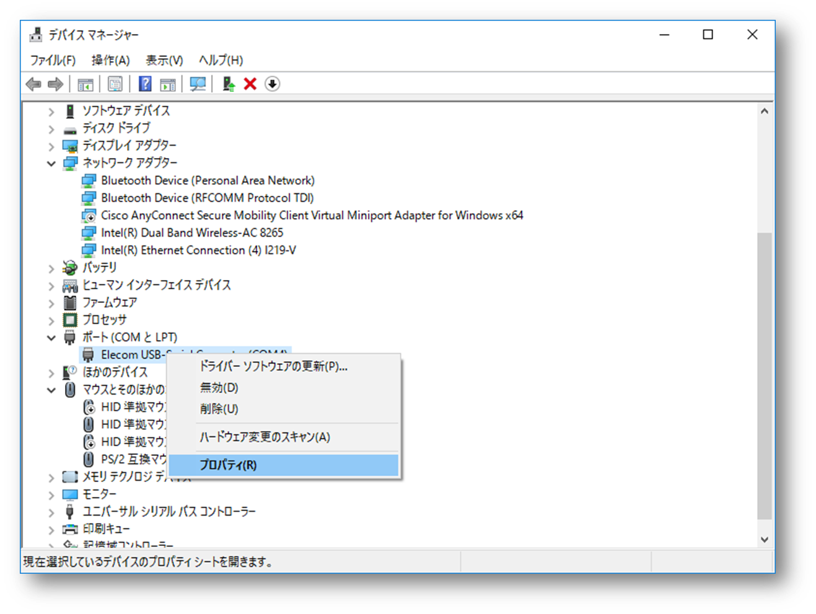
Task: Click scrollbar up arrow
Action: (x=765, y=112)
